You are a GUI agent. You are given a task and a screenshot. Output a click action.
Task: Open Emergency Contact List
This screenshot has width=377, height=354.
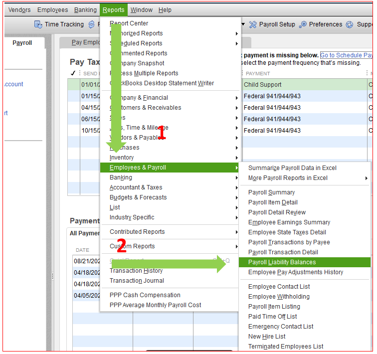click(281, 327)
